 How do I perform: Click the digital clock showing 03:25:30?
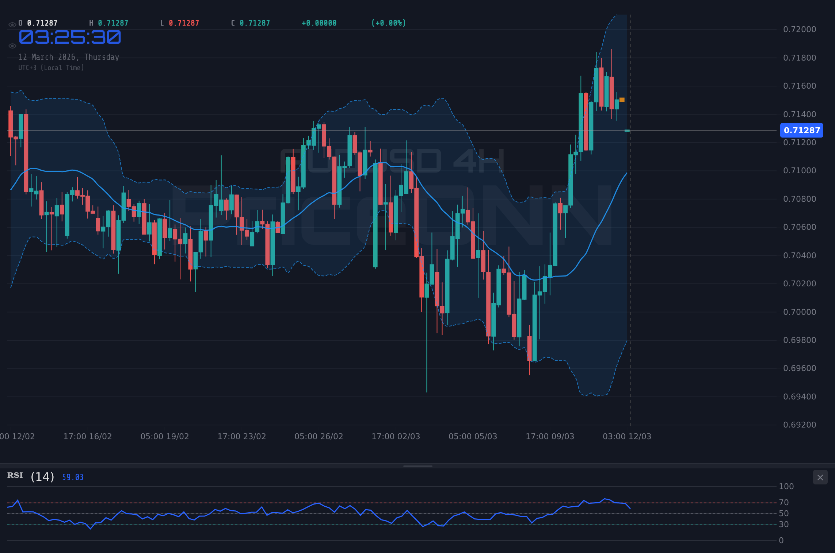69,36
